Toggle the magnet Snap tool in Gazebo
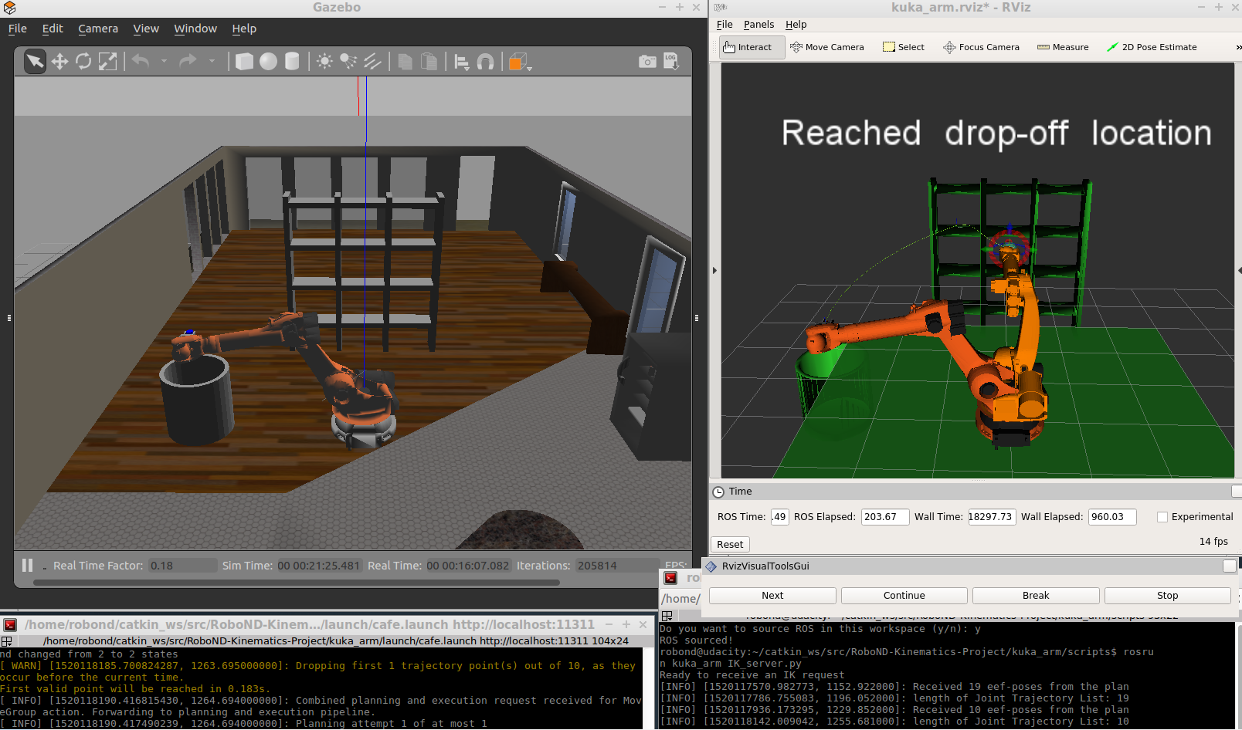This screenshot has height=730, width=1242. point(485,61)
